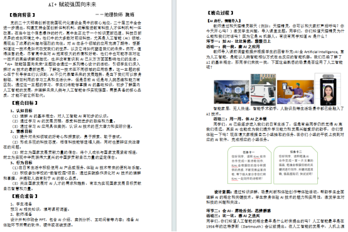This screenshot has width=348, height=232.
Task: Click the 【教育背景】 section heading
Action: click(x=22, y=15)
